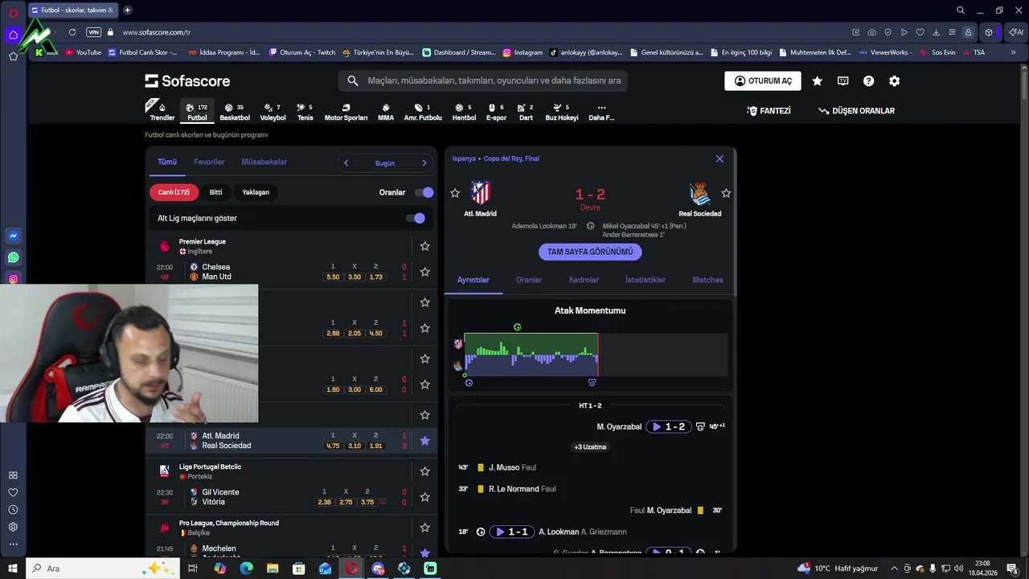Image resolution: width=1029 pixels, height=579 pixels.
Task: Star the Liga Portugal Betclic league
Action: pos(424,471)
